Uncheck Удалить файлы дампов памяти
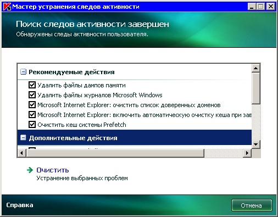Viewport: 278px width, 217px height. pos(32,85)
